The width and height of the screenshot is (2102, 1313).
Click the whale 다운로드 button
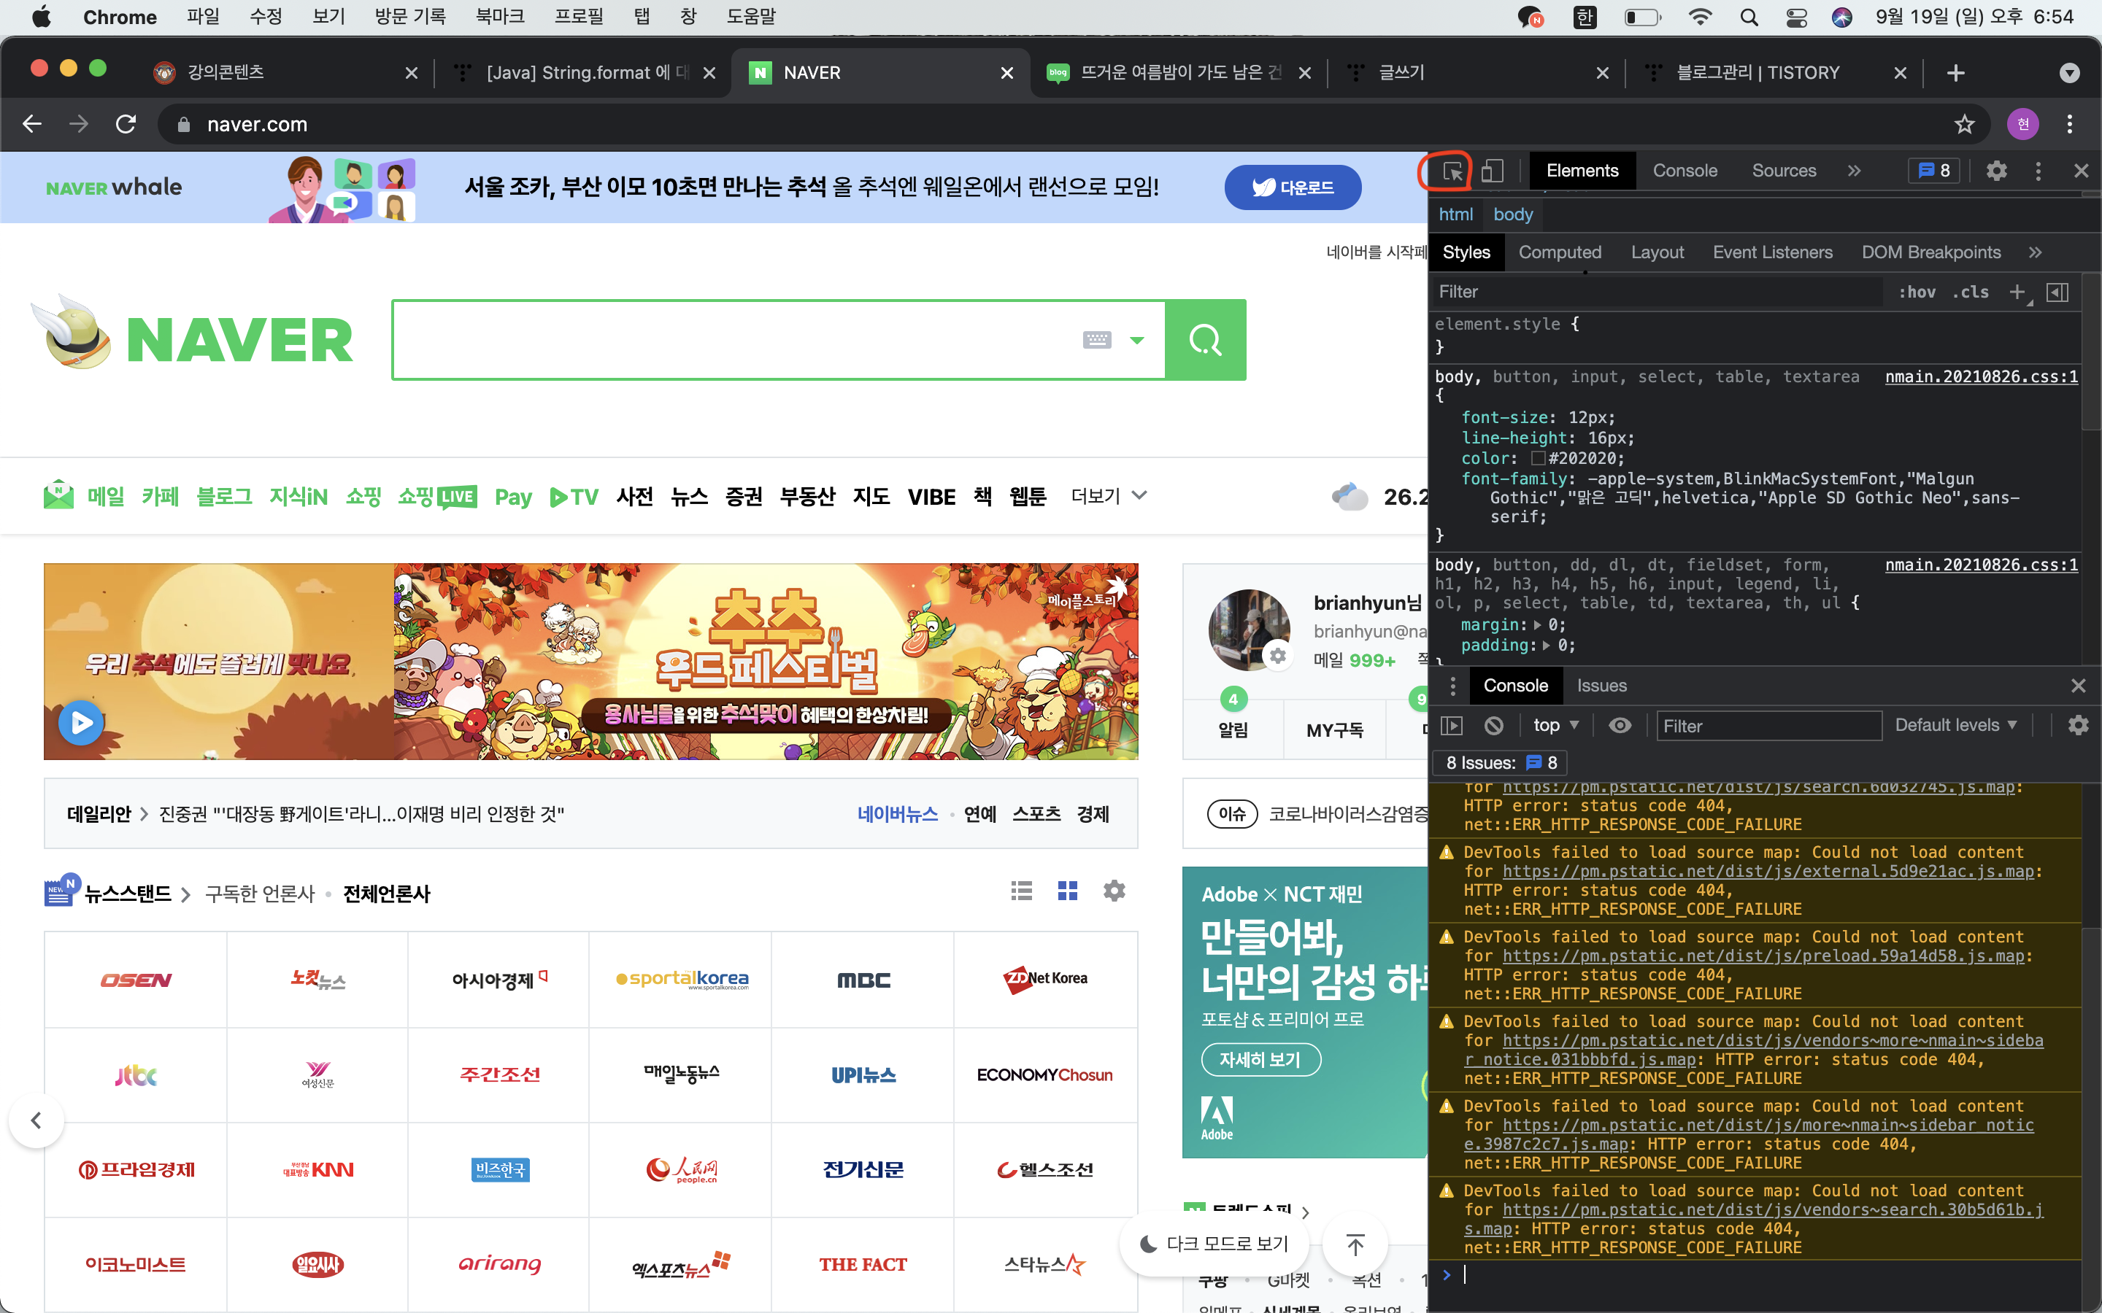pos(1293,187)
